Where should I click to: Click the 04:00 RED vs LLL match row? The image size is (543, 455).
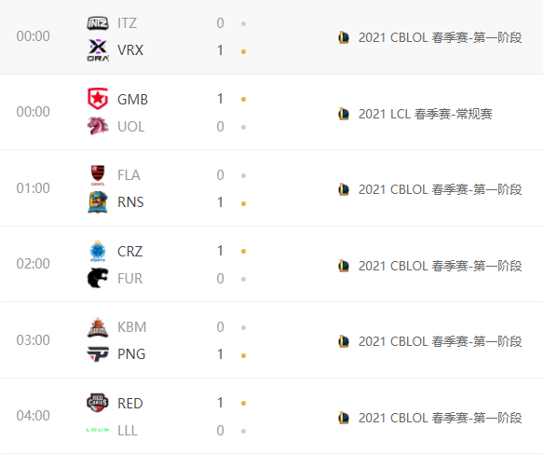point(272,416)
